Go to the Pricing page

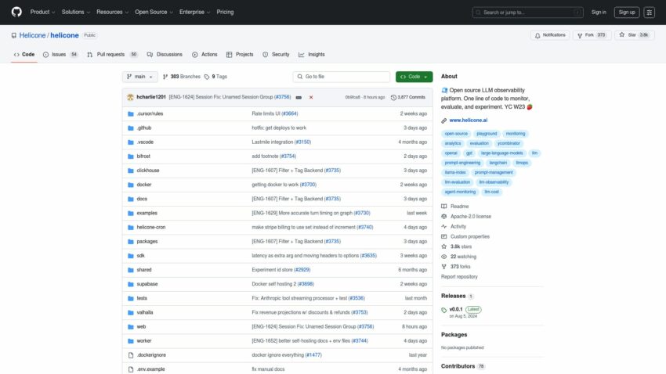point(225,12)
